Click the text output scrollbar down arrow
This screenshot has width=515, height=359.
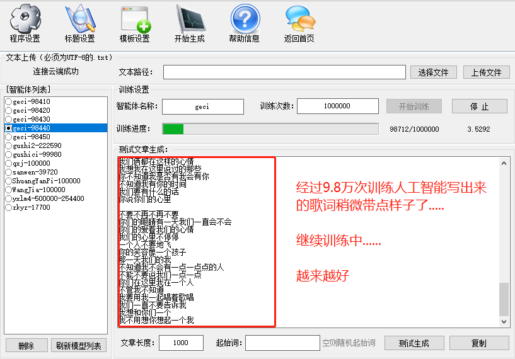504,322
